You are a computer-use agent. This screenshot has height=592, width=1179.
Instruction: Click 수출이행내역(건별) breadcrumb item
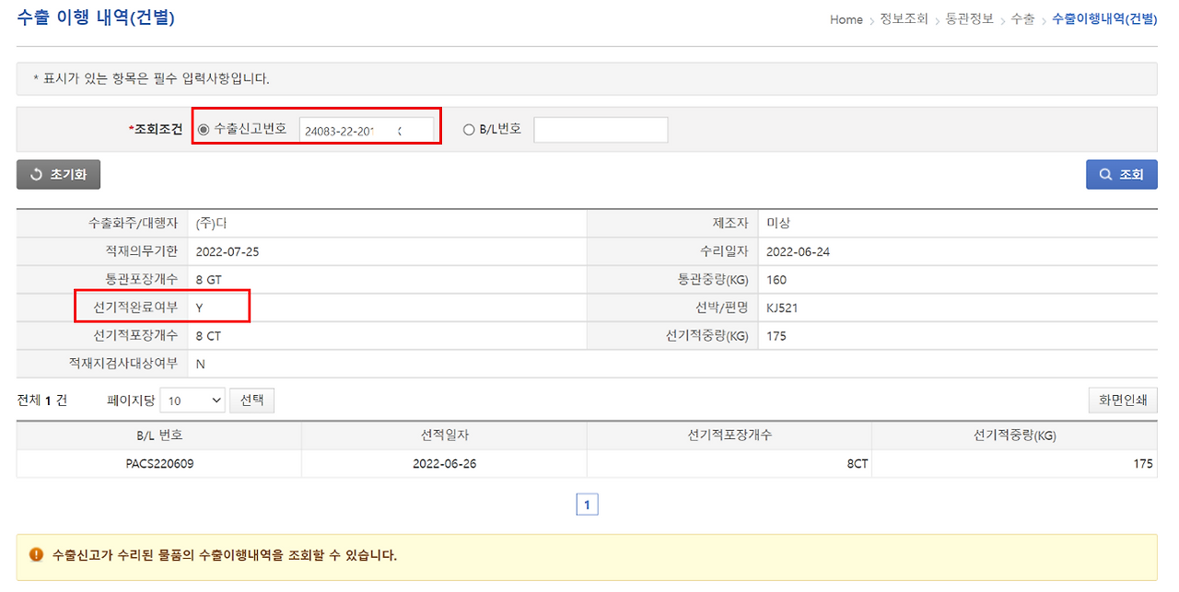(1104, 19)
